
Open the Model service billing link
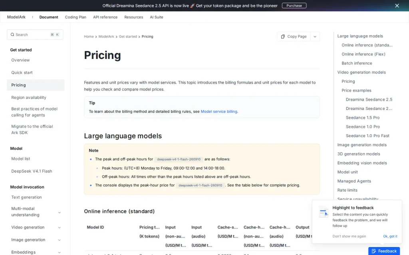tap(219, 112)
